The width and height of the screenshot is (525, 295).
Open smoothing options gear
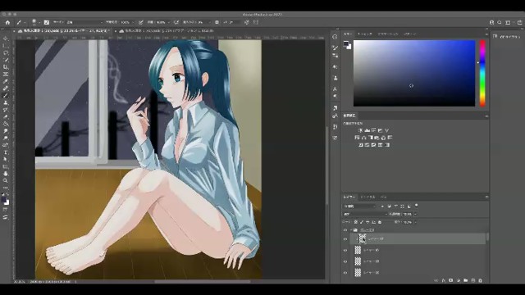pos(217,22)
